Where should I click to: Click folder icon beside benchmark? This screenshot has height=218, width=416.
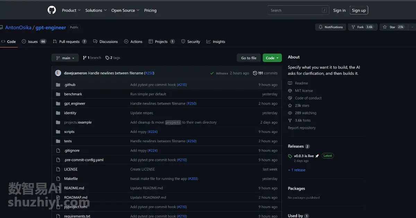coord(58,94)
